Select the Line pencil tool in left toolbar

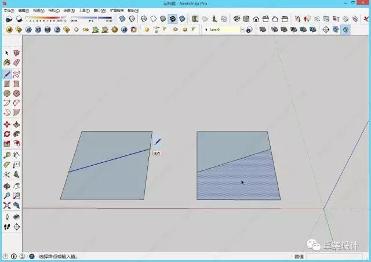(7, 74)
